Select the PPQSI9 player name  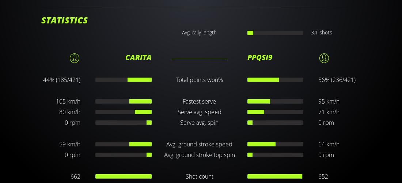coord(260,57)
